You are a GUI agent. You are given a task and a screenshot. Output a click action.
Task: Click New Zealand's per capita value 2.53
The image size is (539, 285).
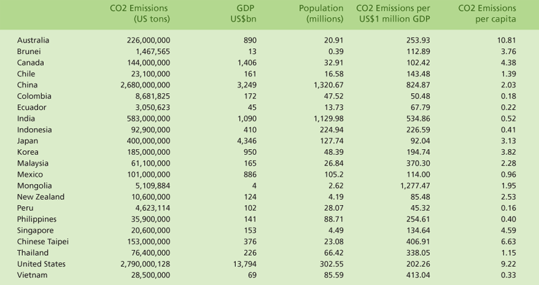pos(509,197)
